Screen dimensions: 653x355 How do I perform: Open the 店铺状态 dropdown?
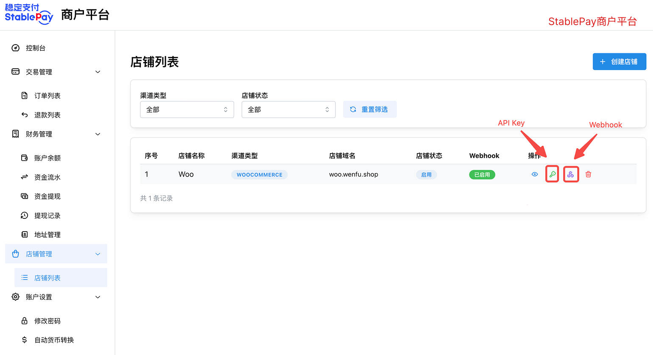click(x=288, y=109)
